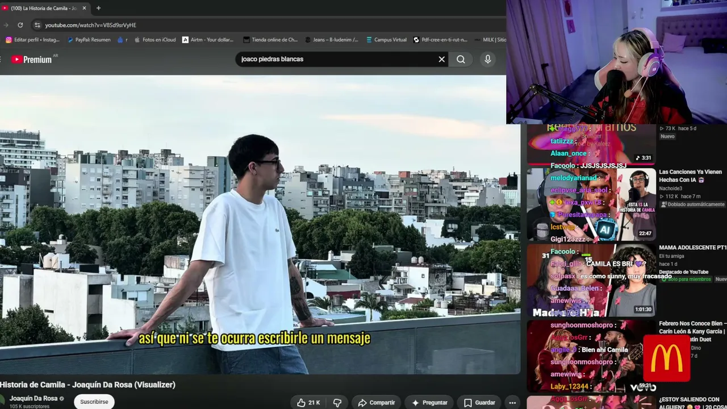The height and width of the screenshot is (409, 727).
Task: Clear the search text with the X
Action: point(441,59)
